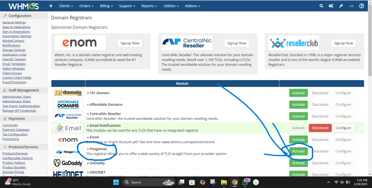Open Snipping Tool taskbar icon
Image resolution: width=372 pixels, height=188 pixels.
pos(213,182)
